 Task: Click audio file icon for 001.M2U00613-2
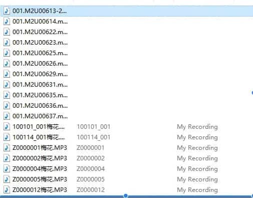coord(7,11)
